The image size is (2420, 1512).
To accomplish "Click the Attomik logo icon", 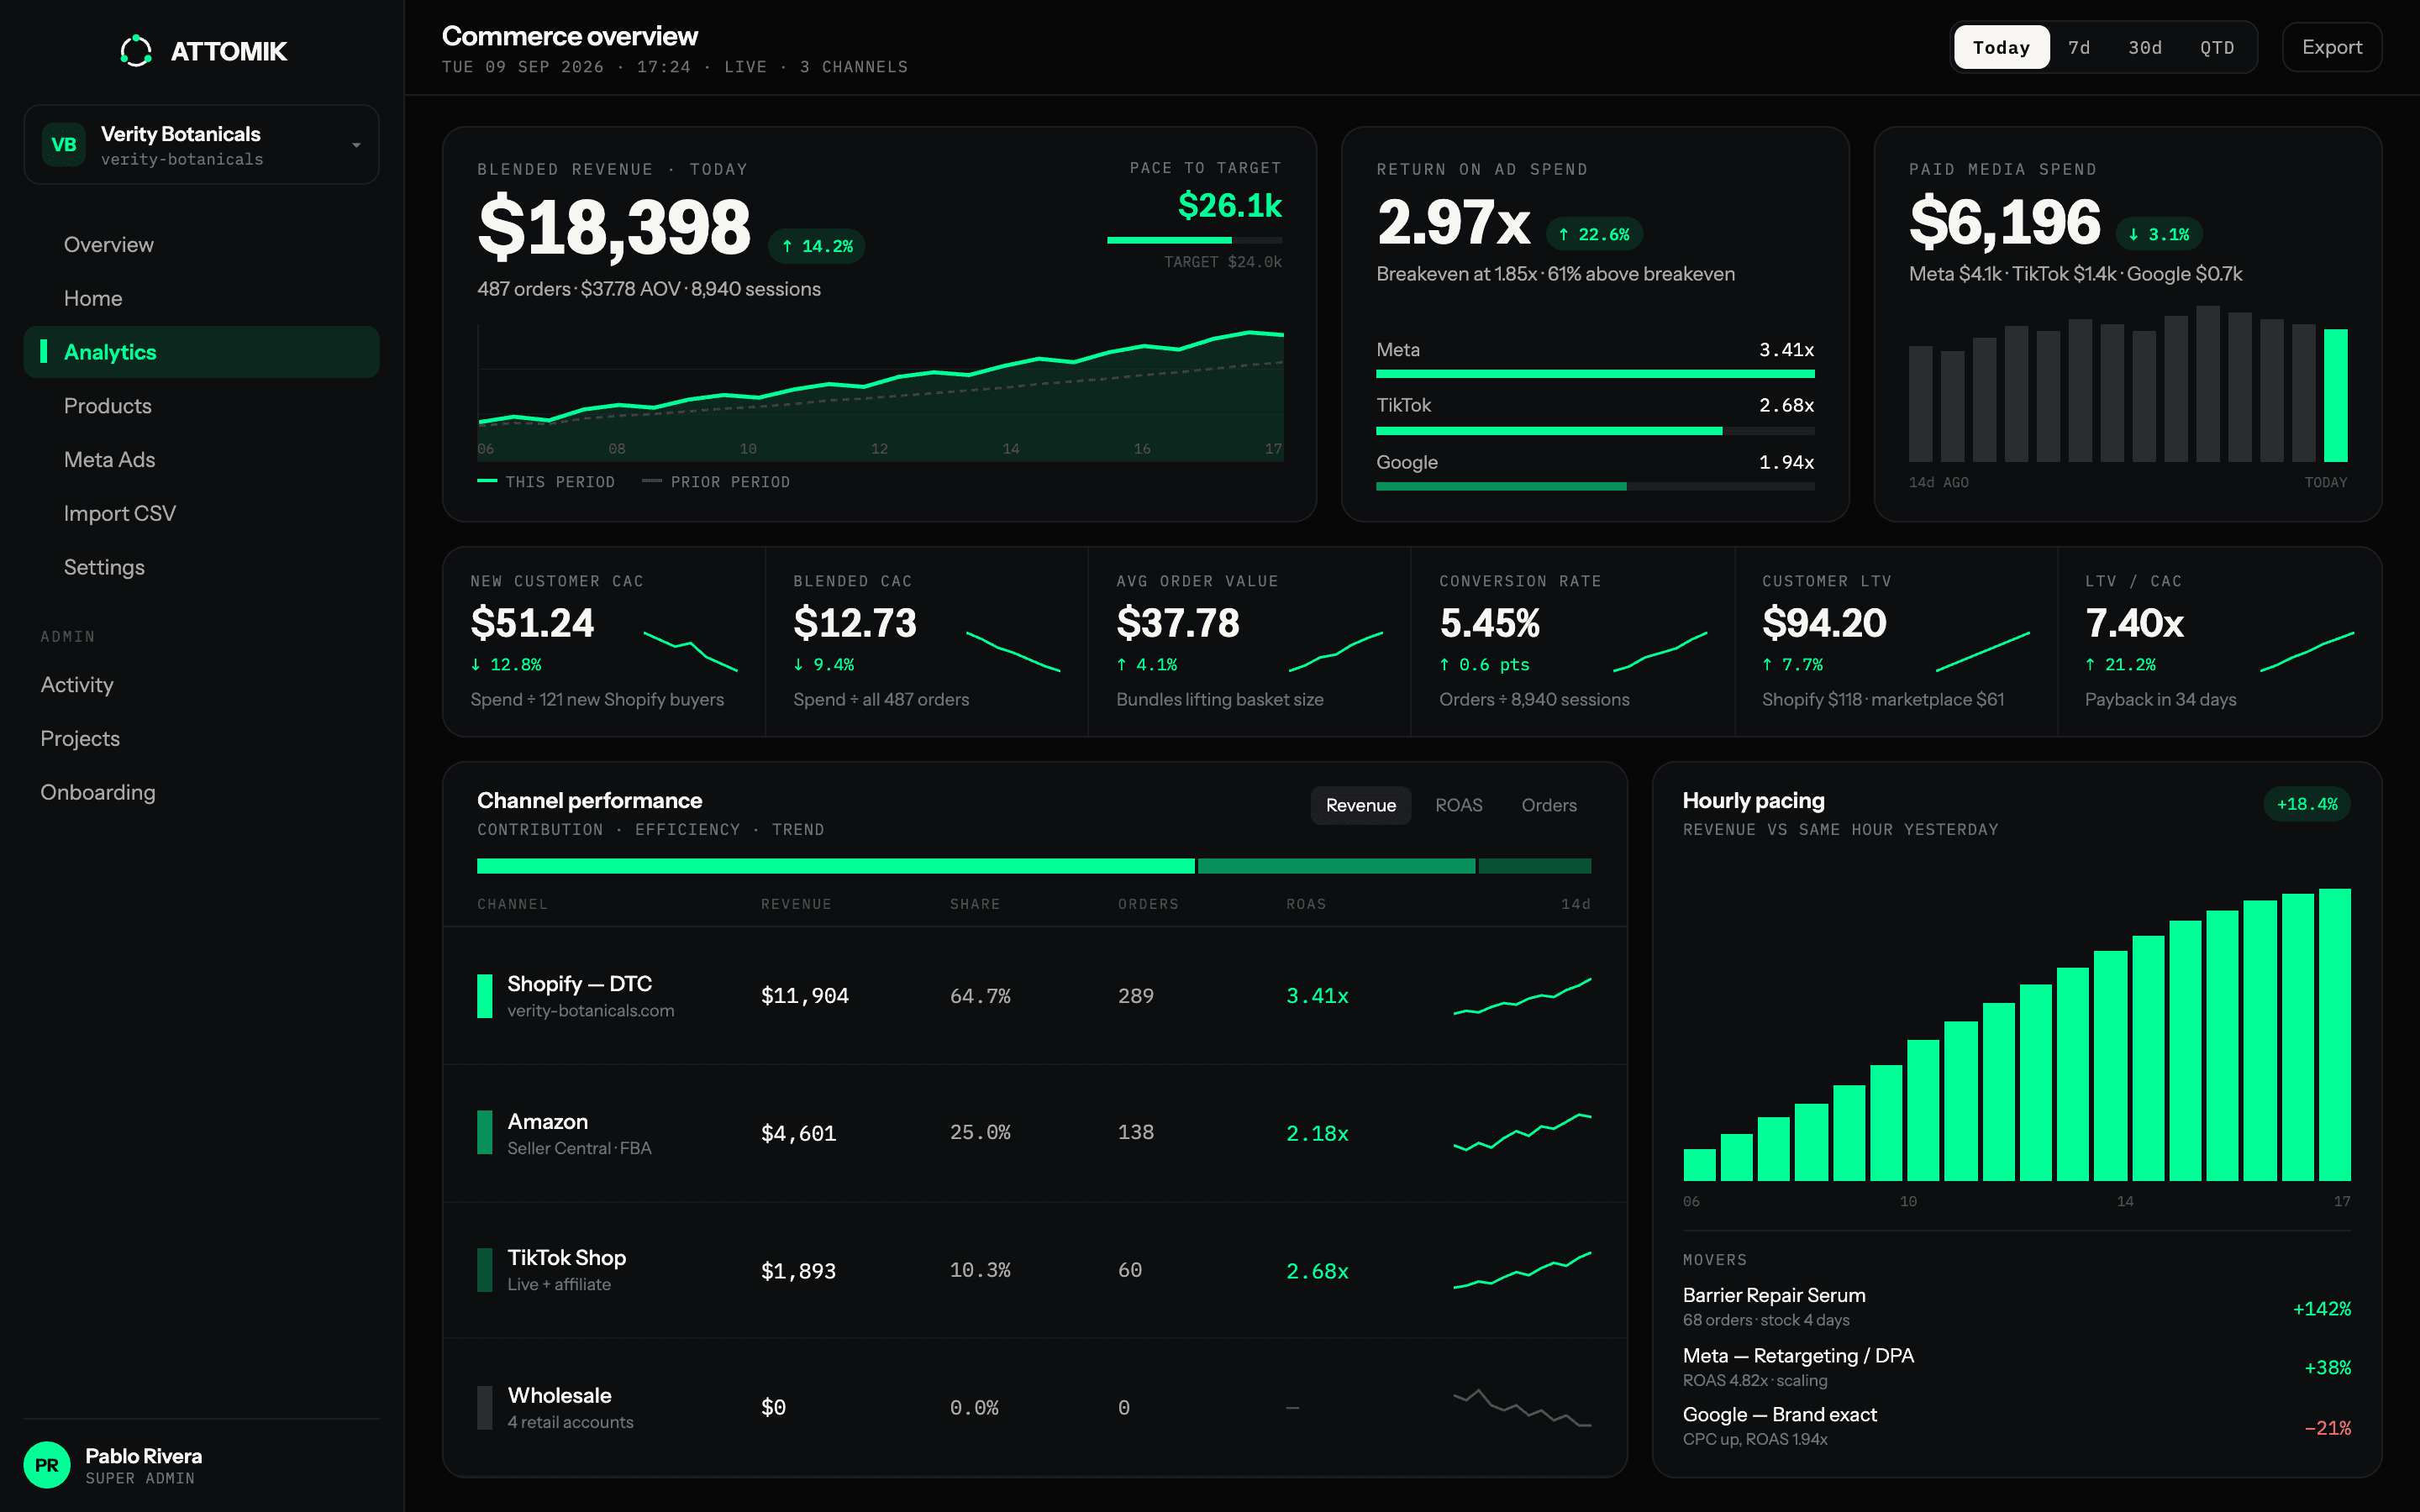I will pyautogui.click(x=136, y=51).
